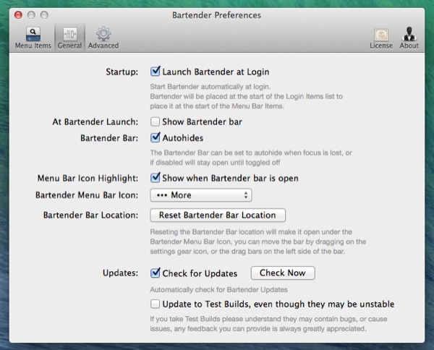Image resolution: width=434 pixels, height=350 pixels.
Task: Click Reset Bartender Bar Location button
Action: [218, 215]
